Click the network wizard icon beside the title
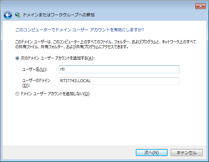Viewport: 209px width, 162px height. click(x=18, y=15)
